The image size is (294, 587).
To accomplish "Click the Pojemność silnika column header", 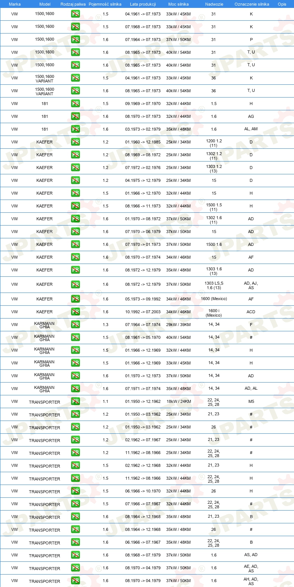I will [105, 4].
